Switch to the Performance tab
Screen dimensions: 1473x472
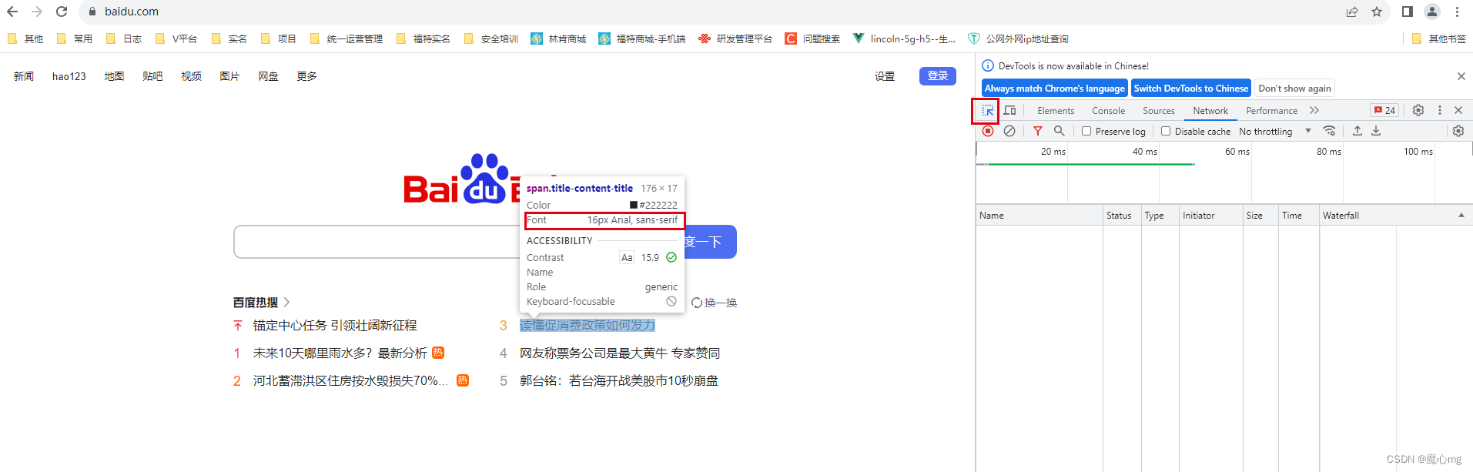click(1271, 111)
